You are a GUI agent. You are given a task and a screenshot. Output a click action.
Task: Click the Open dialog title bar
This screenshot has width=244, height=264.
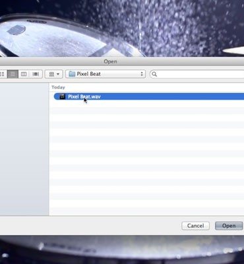click(122, 61)
